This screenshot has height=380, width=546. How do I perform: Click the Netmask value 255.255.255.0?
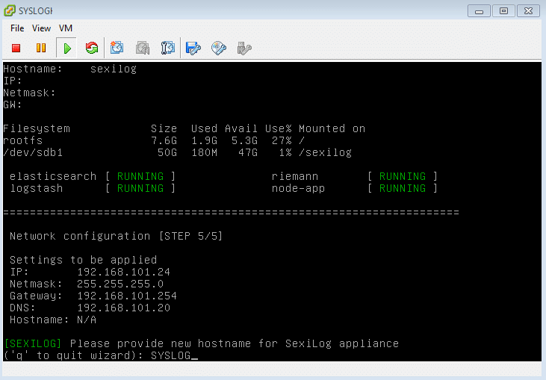coord(120,284)
